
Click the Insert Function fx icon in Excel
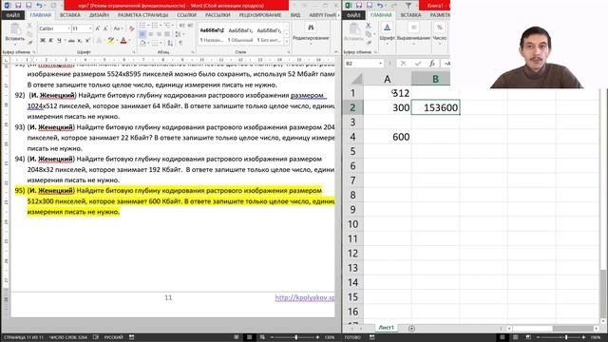click(x=431, y=64)
